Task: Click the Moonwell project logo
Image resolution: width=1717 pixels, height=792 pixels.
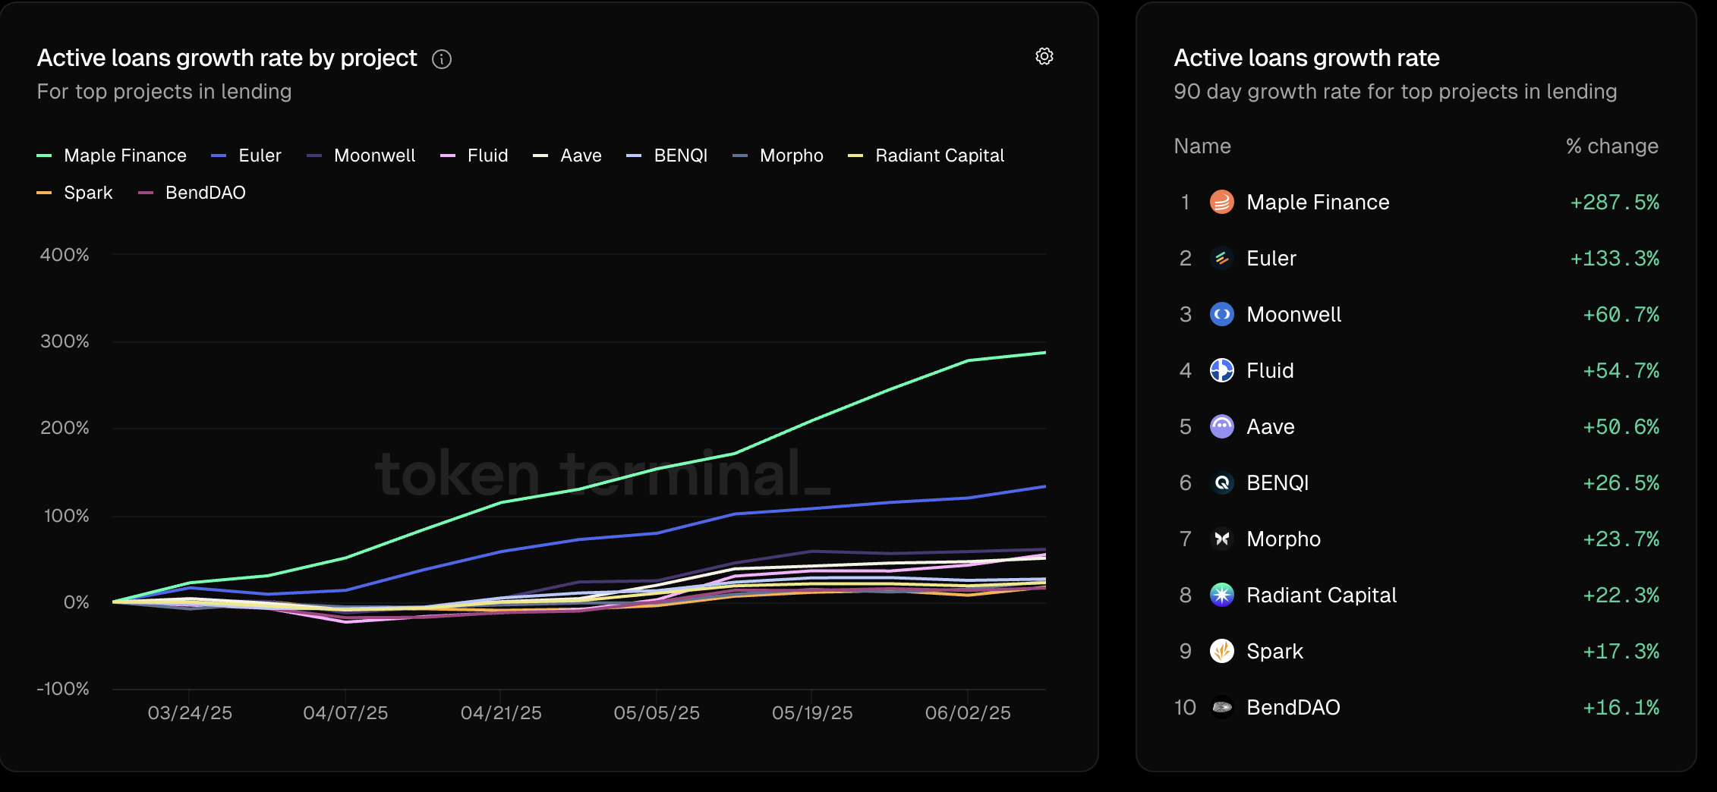Action: pos(1222,314)
